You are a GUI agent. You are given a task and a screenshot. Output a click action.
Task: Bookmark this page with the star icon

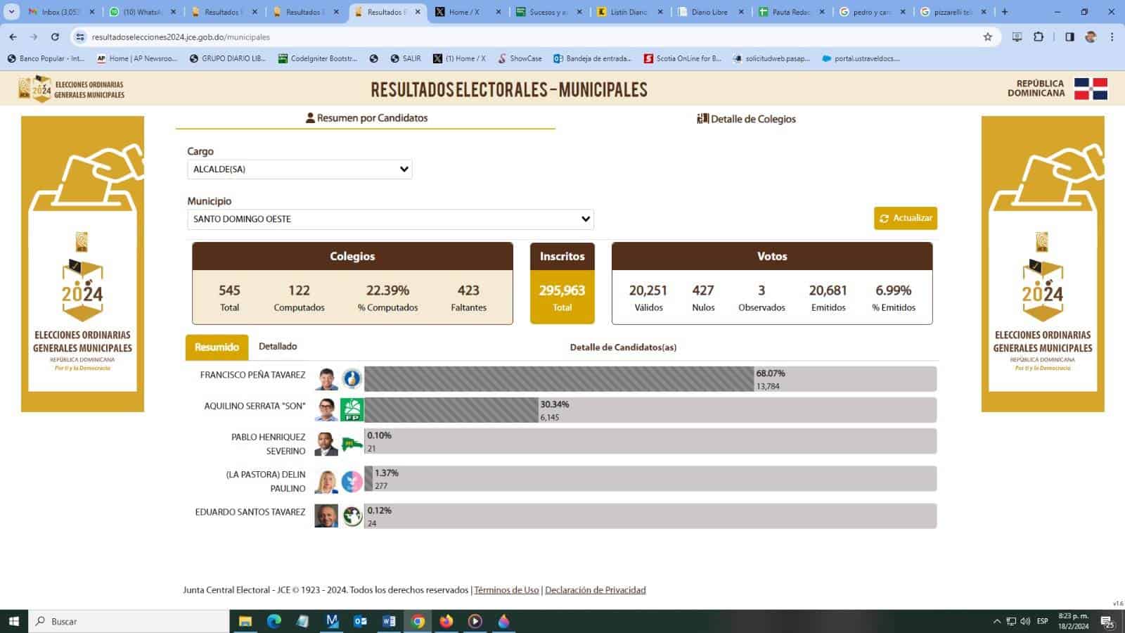[987, 37]
